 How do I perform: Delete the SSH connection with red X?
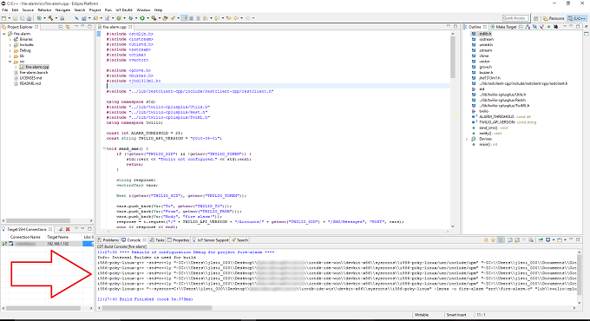click(68, 229)
